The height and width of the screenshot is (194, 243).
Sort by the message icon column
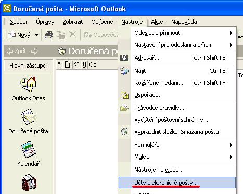coord(67,65)
